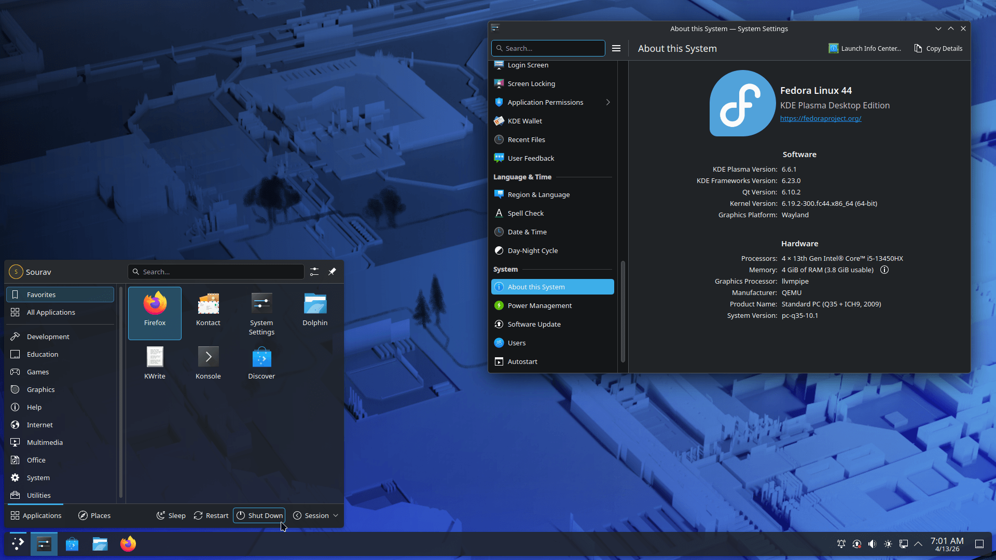Open the volume icon in system tray
This screenshot has height=560, width=996.
click(872, 544)
